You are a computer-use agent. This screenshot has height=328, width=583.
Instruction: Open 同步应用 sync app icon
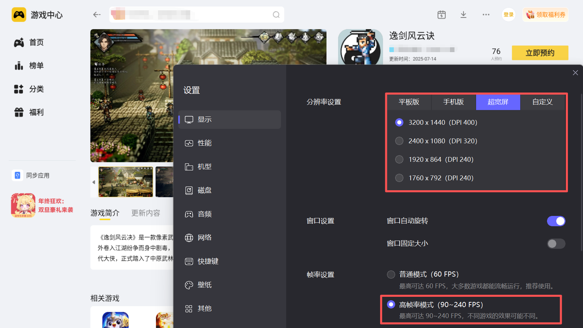pyautogui.click(x=17, y=175)
